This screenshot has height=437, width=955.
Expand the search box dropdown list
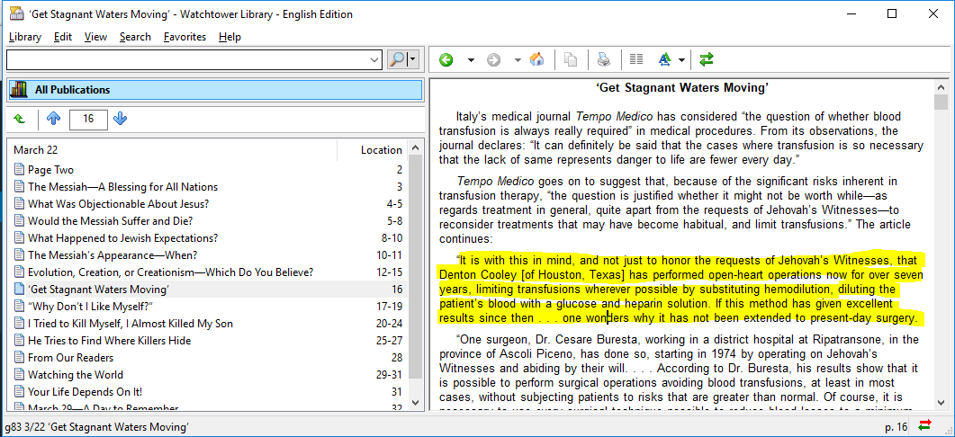click(x=375, y=60)
